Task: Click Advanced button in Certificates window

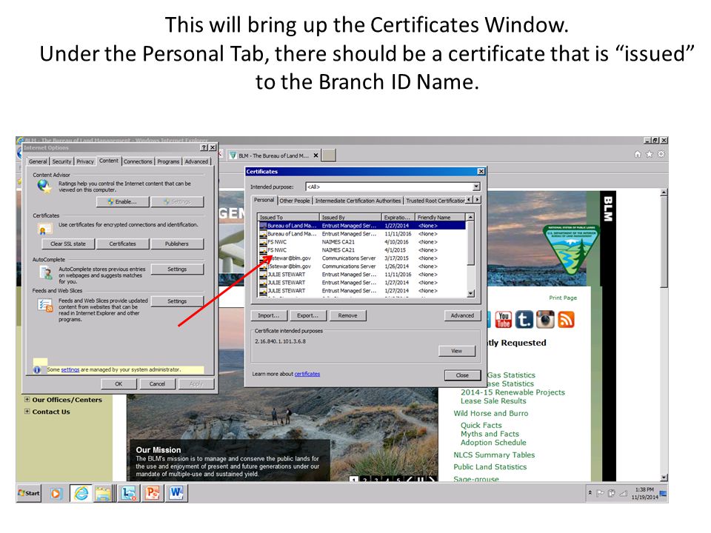Action: (462, 315)
